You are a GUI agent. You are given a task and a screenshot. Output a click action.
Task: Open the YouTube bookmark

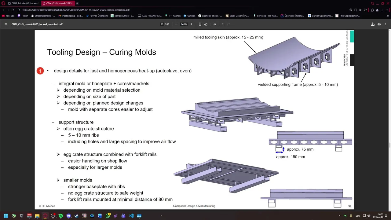(8, 16)
